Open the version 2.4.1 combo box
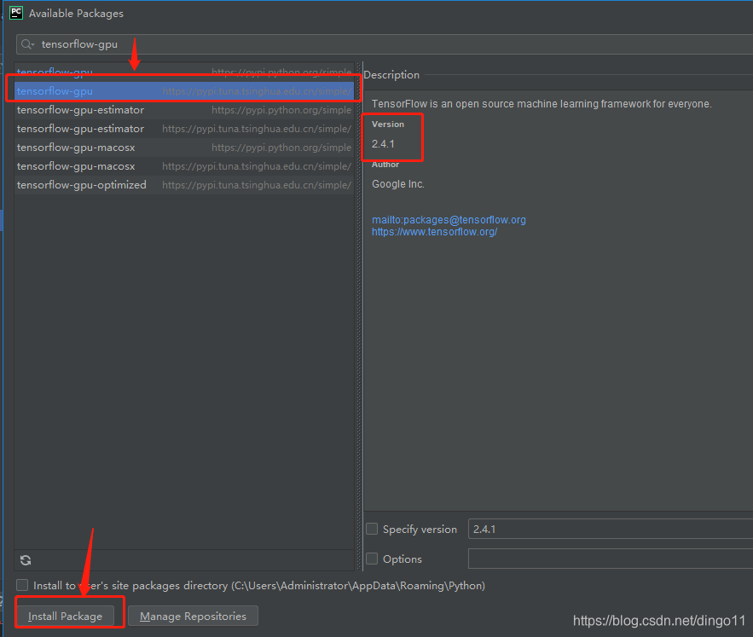 [611, 529]
